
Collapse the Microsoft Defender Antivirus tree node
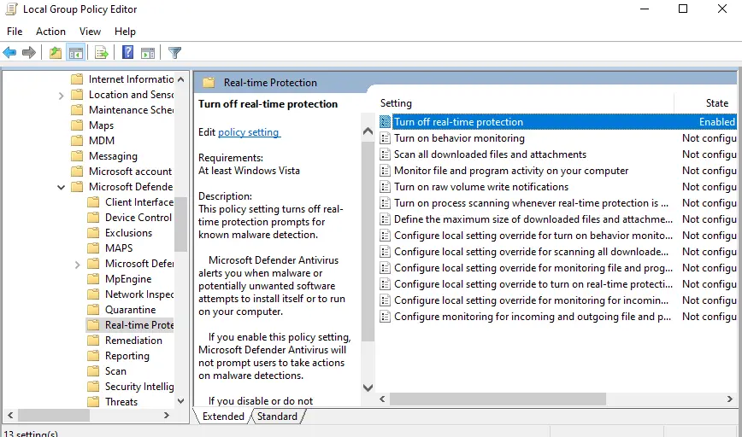[62, 187]
